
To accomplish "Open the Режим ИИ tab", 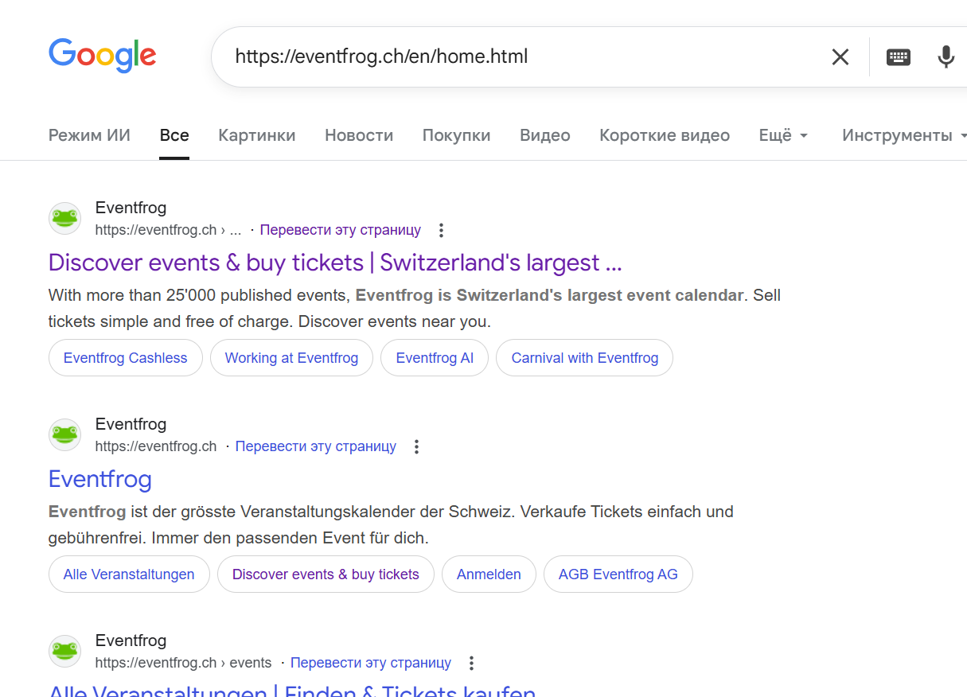I will (89, 135).
